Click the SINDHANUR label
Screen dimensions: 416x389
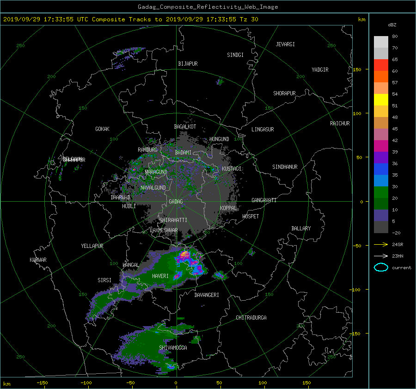pos(285,167)
